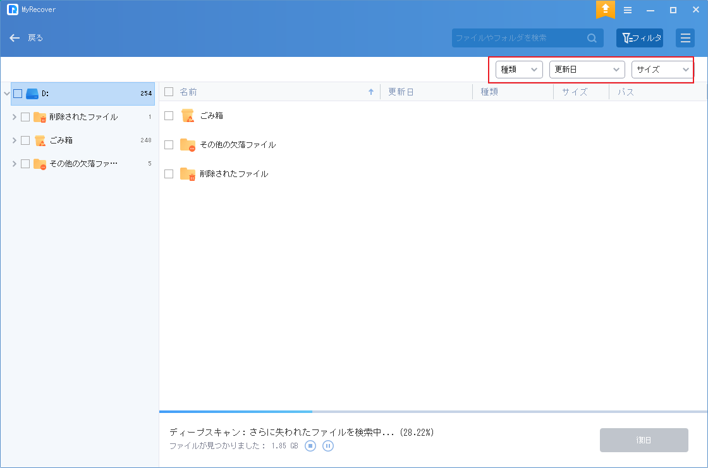The height and width of the screenshot is (468, 708).
Task: Click the MyRecover app logo
Action: [13, 9]
